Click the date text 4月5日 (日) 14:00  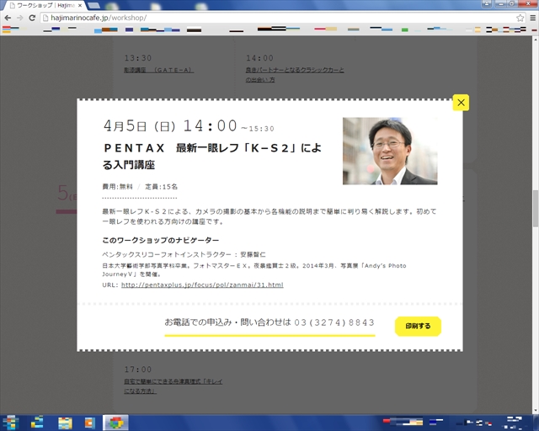(x=170, y=125)
